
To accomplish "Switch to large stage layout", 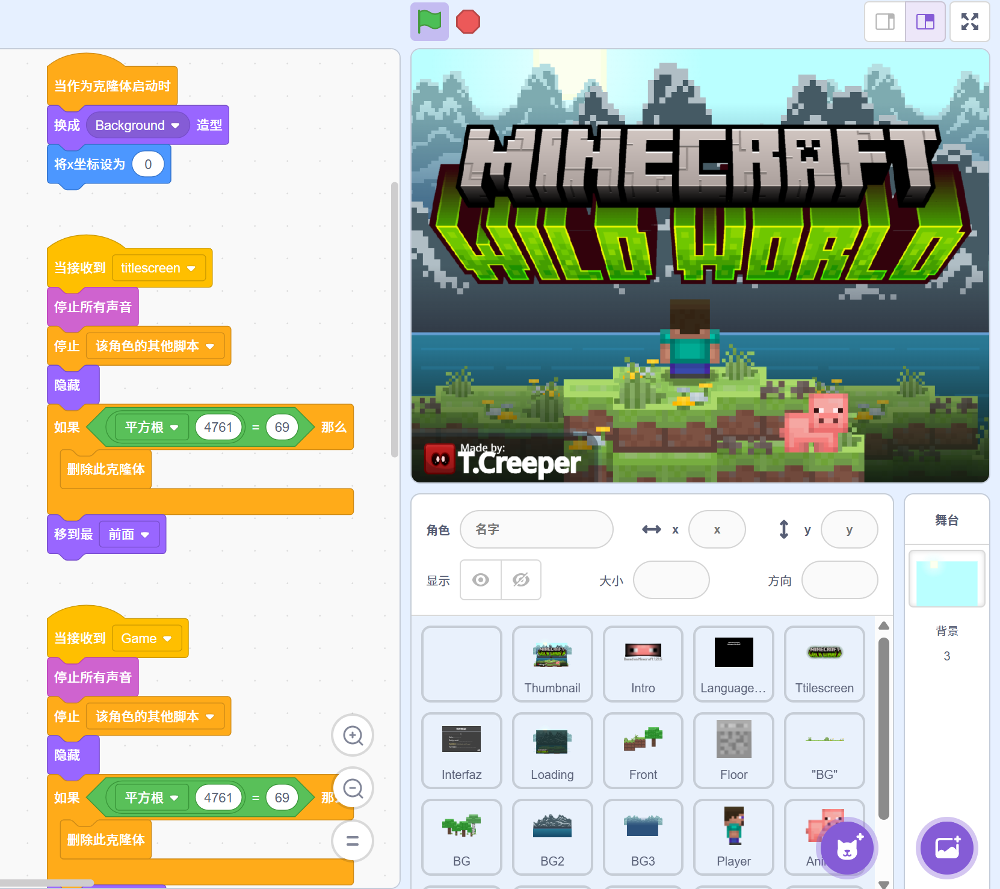I will (925, 22).
